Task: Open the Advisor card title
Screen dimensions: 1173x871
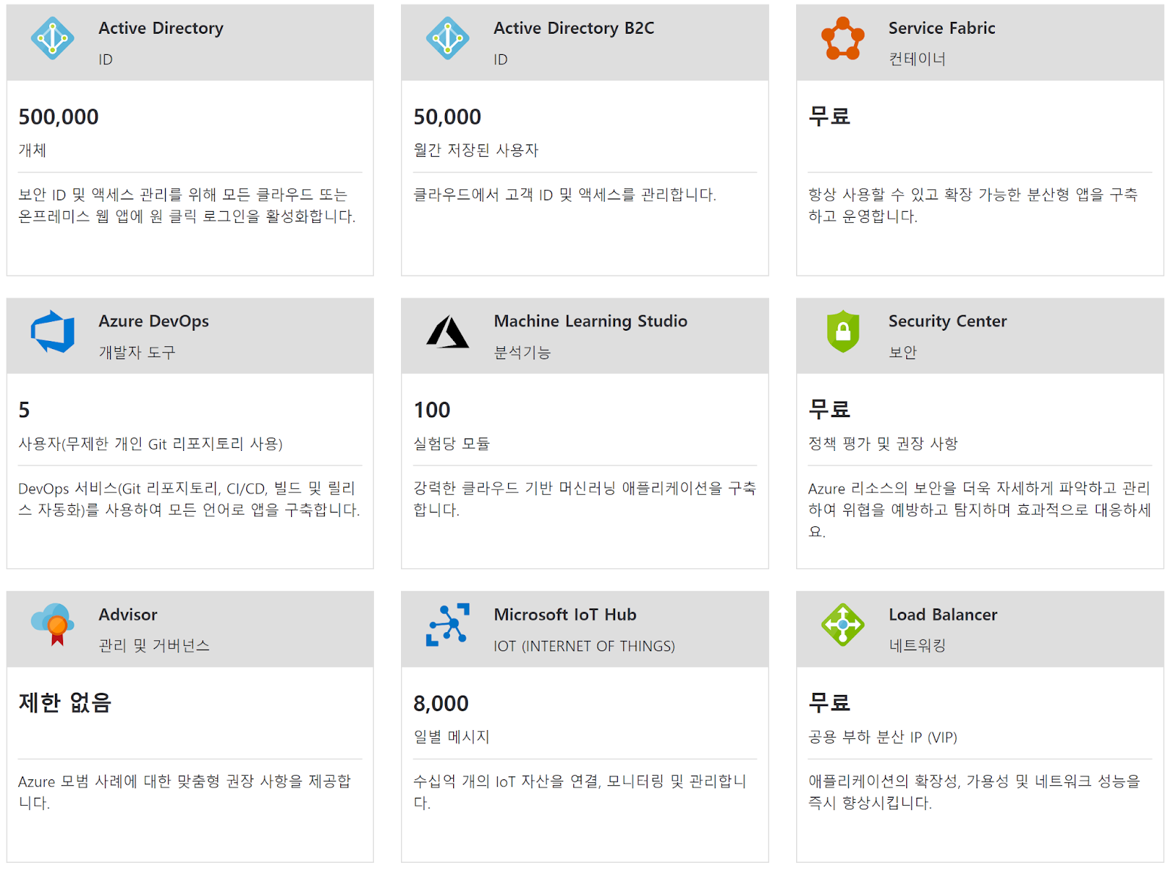Action: click(x=128, y=614)
